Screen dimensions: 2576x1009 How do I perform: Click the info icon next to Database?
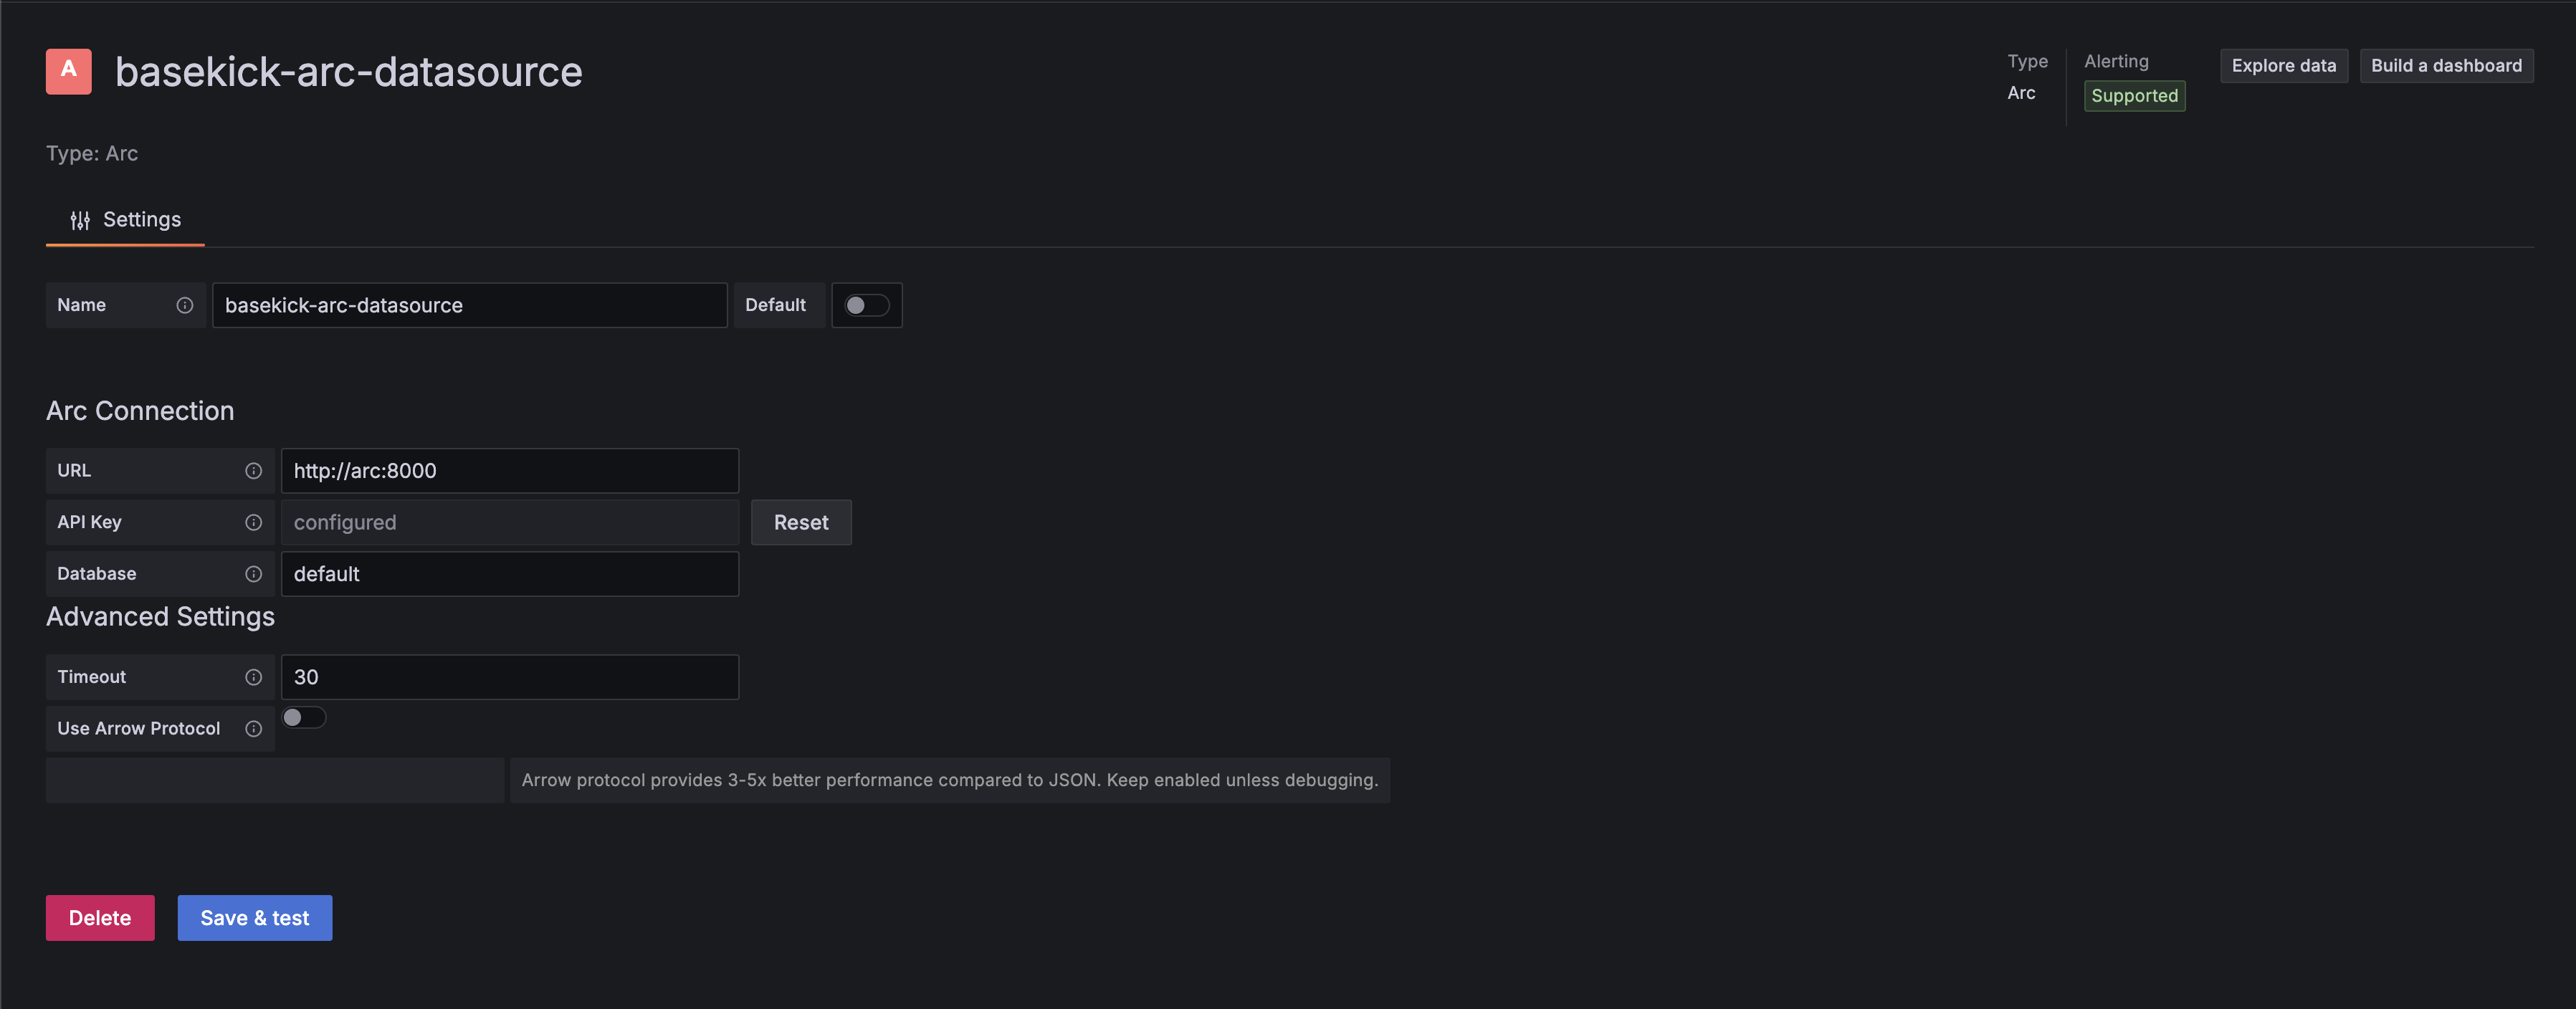coord(254,574)
